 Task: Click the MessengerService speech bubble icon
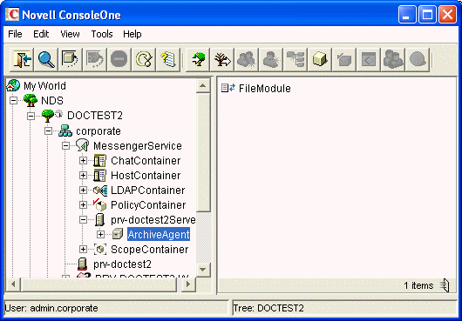point(83,145)
